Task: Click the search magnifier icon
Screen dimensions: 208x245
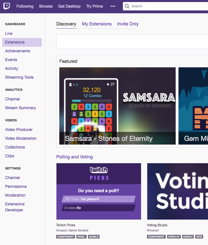Action: point(127,6)
